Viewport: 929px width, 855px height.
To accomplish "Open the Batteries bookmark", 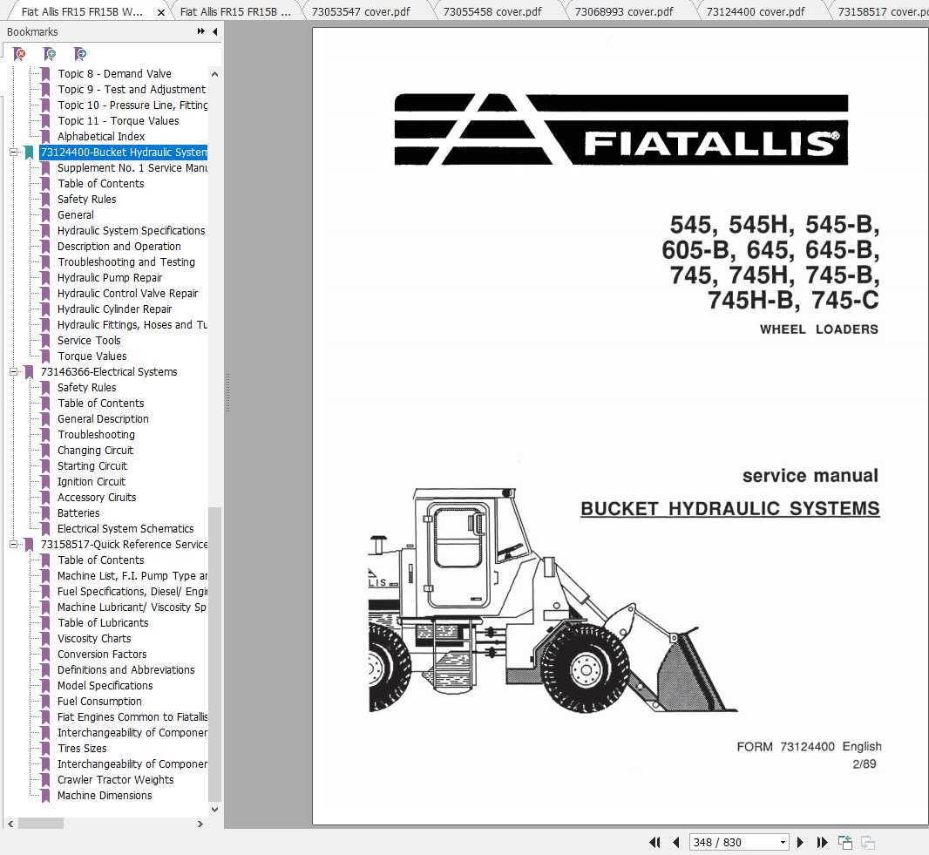I will click(x=78, y=513).
